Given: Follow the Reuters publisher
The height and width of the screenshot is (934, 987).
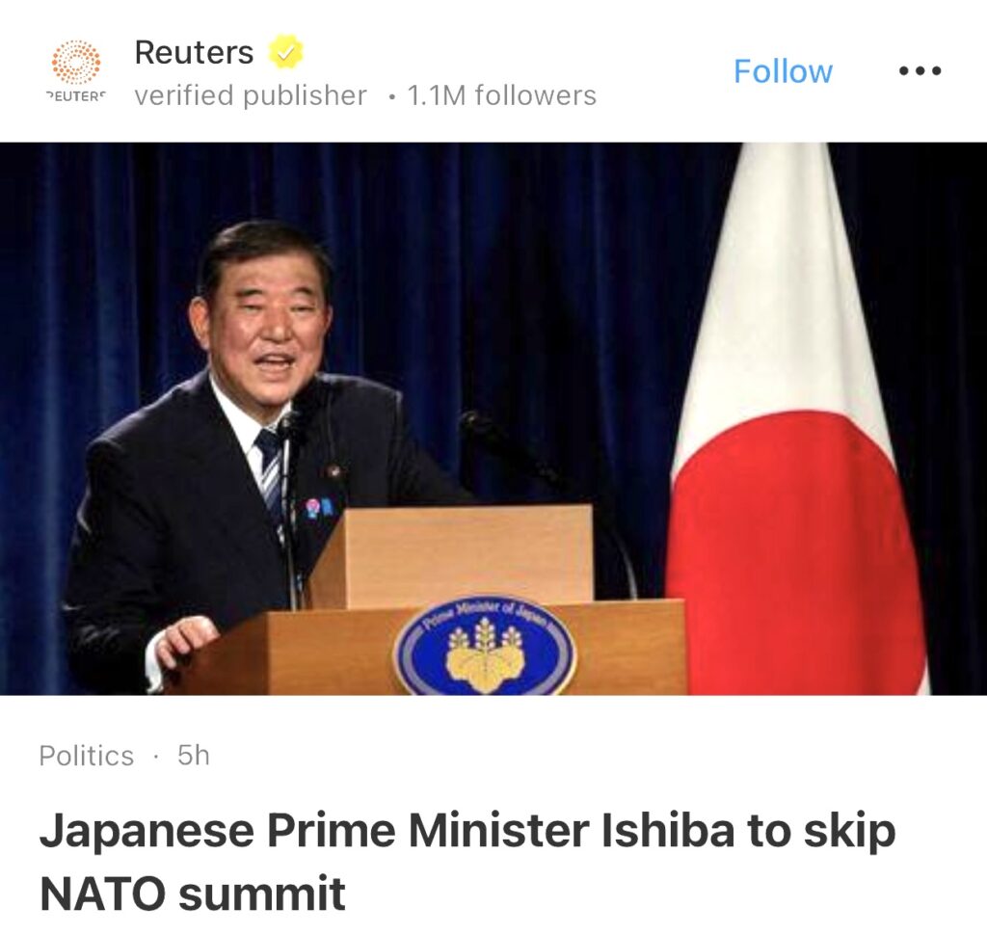Looking at the screenshot, I should (783, 71).
